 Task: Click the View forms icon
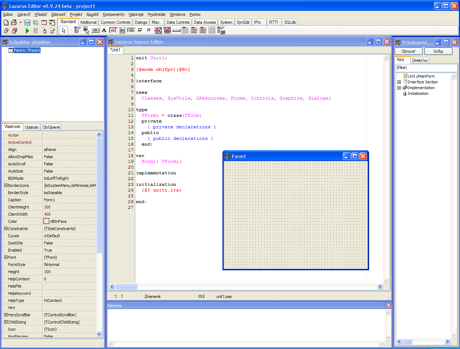14,31
